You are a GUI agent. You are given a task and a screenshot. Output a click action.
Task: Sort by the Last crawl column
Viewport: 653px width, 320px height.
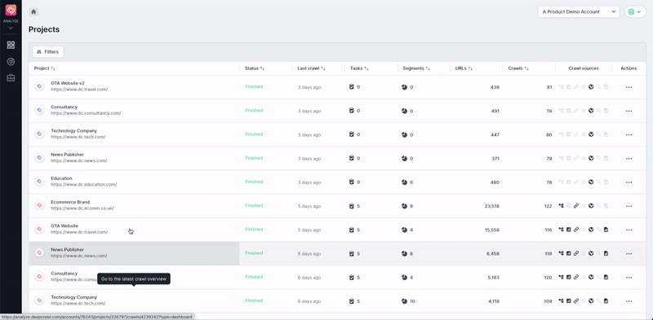pyautogui.click(x=312, y=68)
